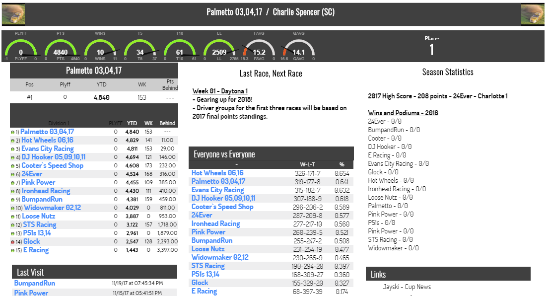549x296 pixels.
Task: Click the green status dot beside 24Ever
Action: (x=13, y=174)
